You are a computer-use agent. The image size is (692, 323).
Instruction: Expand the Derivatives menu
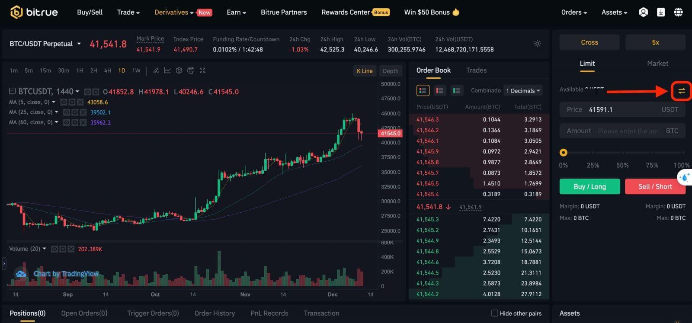coord(174,12)
